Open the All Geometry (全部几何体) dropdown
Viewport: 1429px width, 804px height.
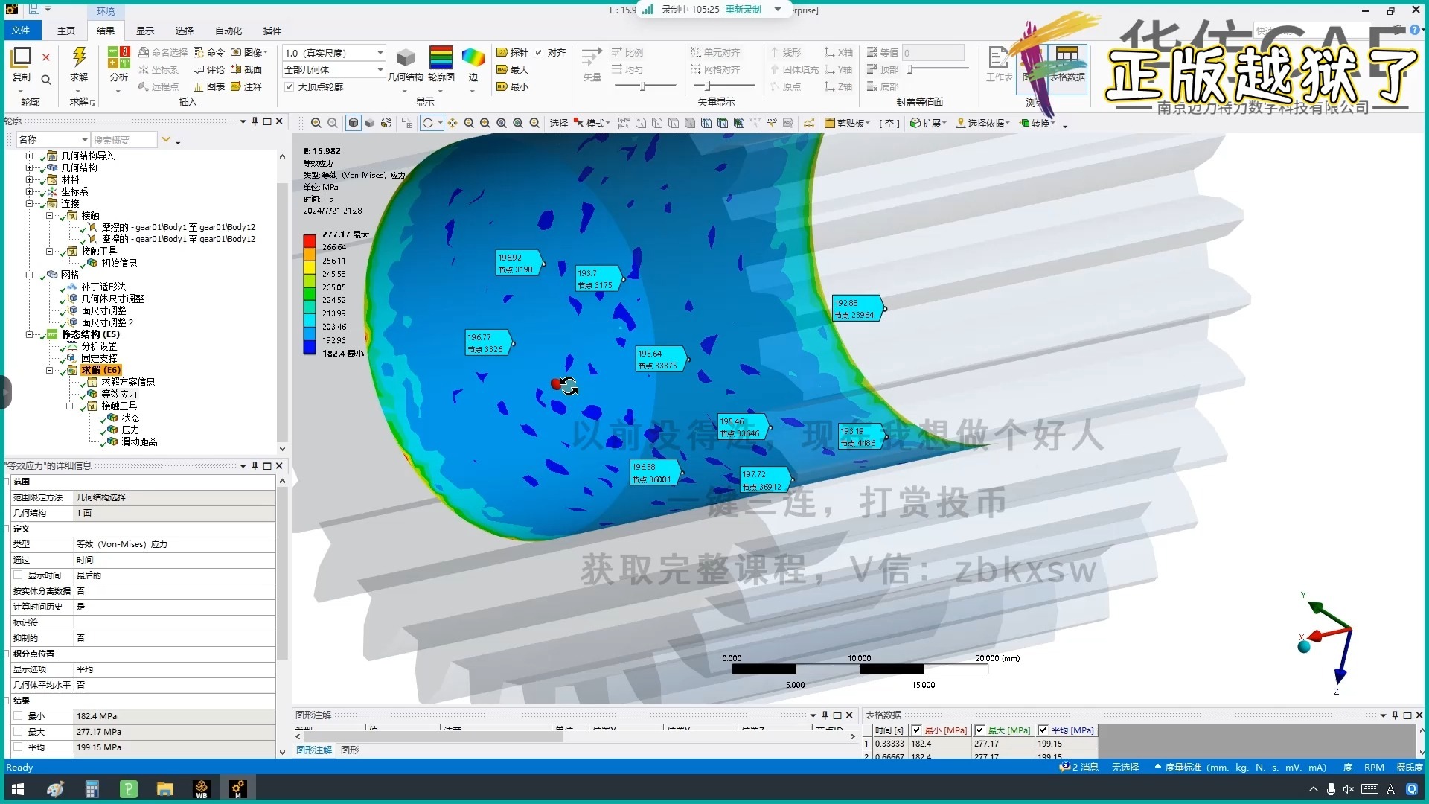coord(380,69)
